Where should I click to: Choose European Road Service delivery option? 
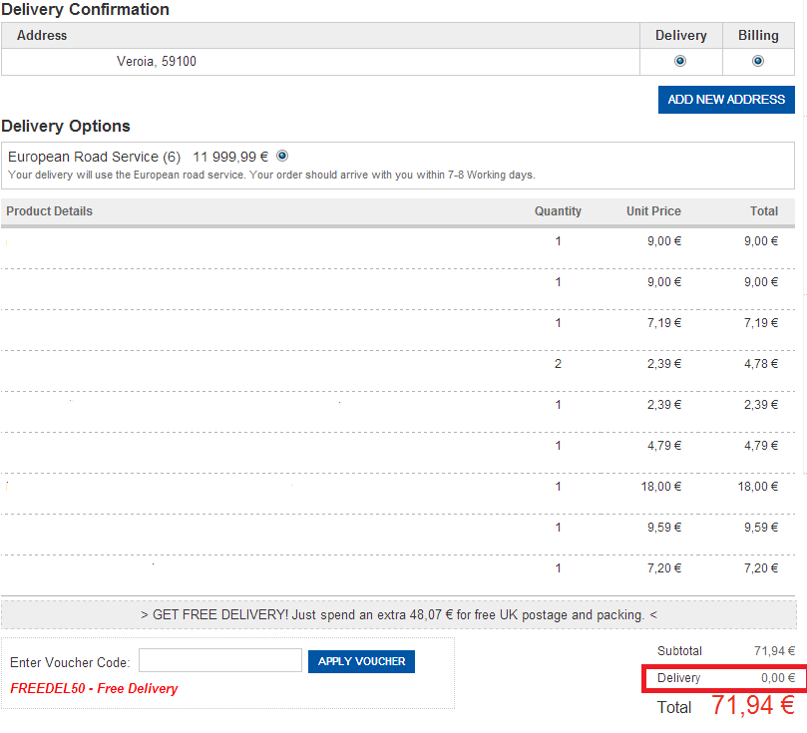[x=282, y=156]
